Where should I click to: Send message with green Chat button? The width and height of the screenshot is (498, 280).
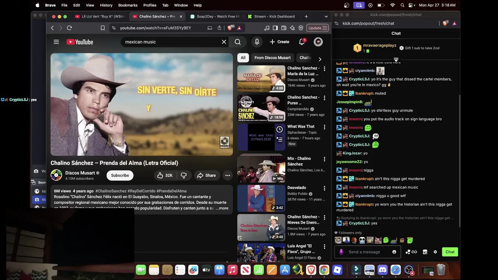point(450,252)
